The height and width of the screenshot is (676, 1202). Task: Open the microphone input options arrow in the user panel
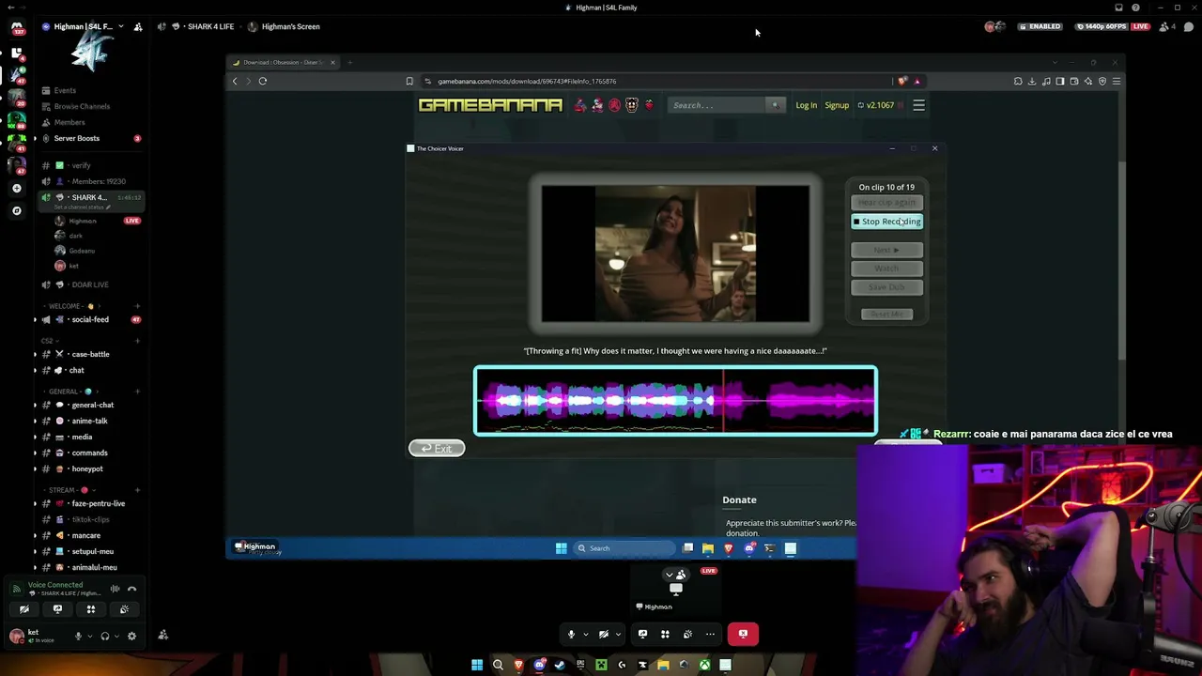(90, 636)
